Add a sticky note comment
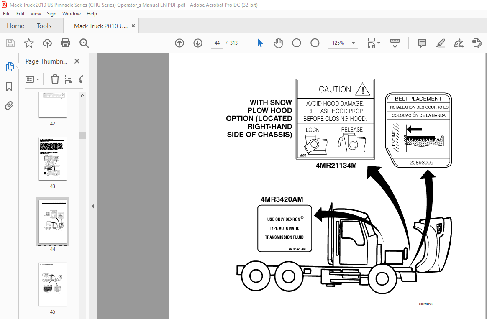Screen dimensions: 487x319 pyautogui.click(x=422, y=43)
